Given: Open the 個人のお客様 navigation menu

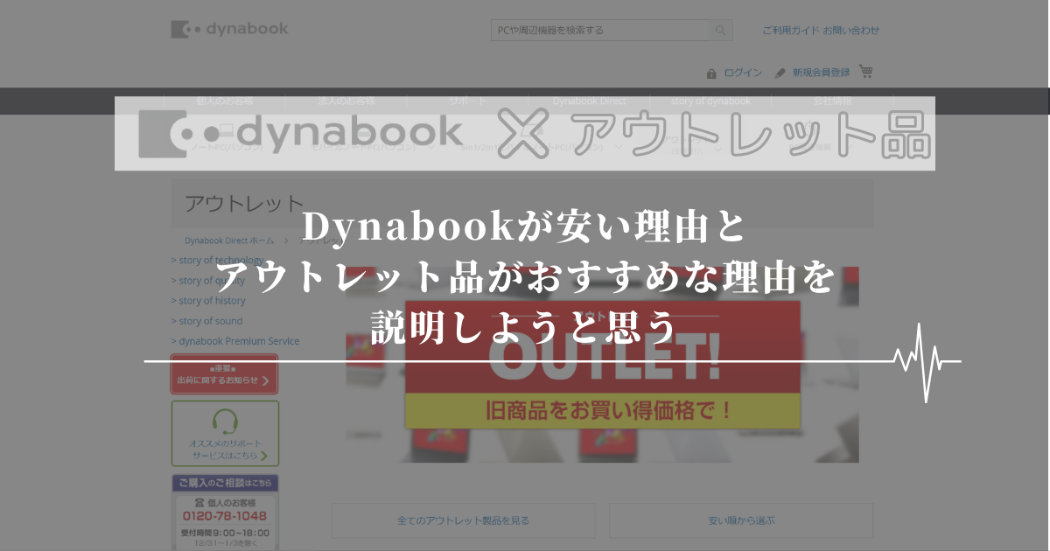Looking at the screenshot, I should point(225,101).
